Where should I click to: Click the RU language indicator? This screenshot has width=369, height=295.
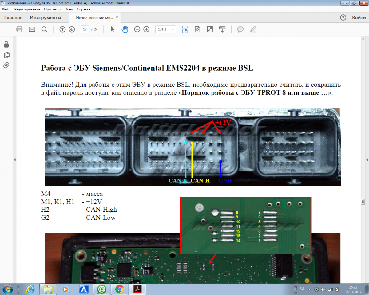click(301, 289)
